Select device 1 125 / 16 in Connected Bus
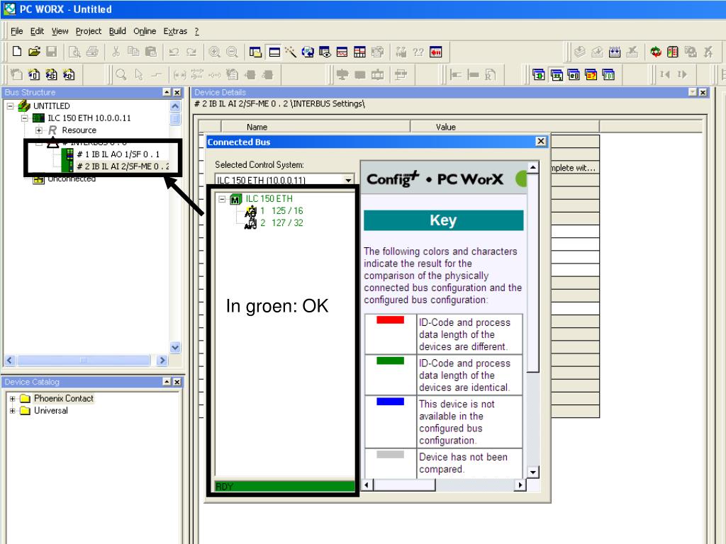This screenshot has height=544, width=726. (281, 211)
